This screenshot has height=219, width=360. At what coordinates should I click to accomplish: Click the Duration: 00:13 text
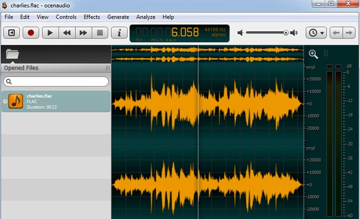coord(41,107)
